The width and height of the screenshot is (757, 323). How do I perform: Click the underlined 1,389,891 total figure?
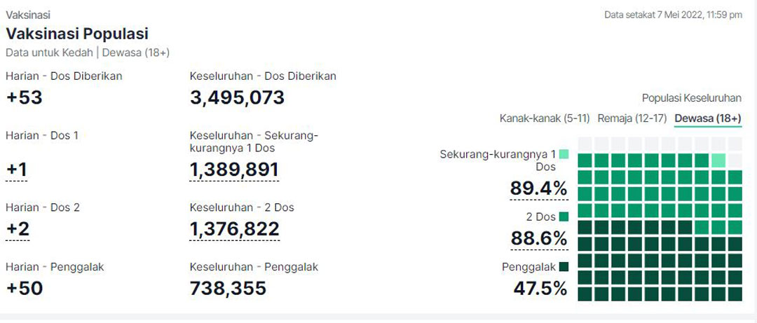[234, 170]
